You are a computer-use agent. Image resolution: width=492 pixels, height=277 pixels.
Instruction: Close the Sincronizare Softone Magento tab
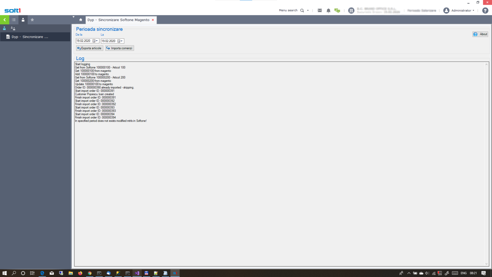[x=153, y=20]
